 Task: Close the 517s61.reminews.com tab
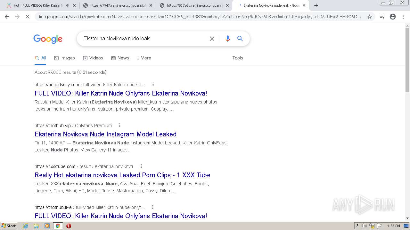click(227, 5)
